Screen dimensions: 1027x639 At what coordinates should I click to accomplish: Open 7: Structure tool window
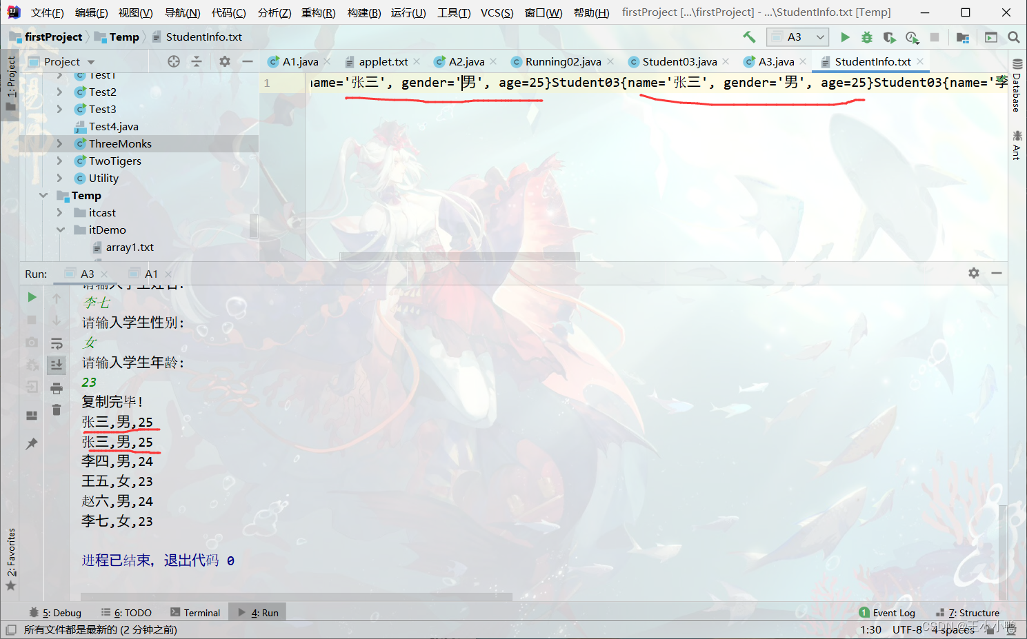point(968,613)
